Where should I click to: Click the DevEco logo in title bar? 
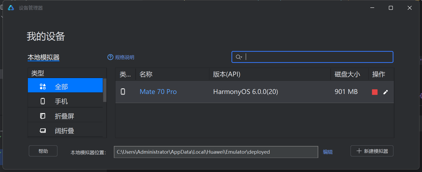[11, 8]
